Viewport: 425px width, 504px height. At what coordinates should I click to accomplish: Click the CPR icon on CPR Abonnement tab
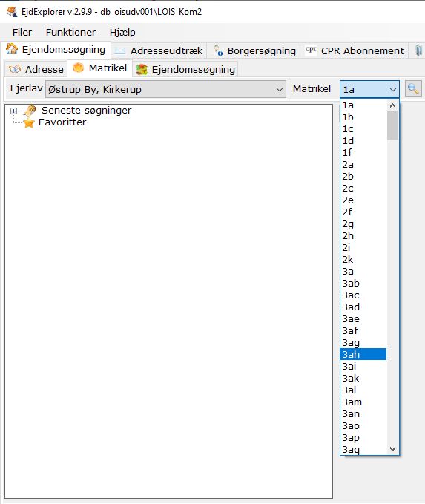[x=311, y=50]
